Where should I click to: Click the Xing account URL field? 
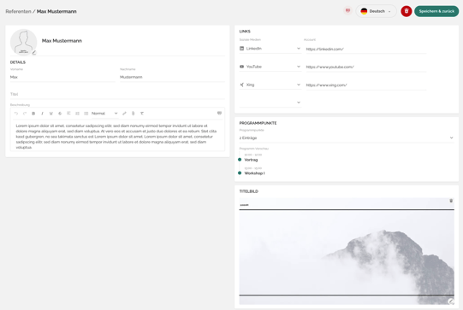click(366, 85)
